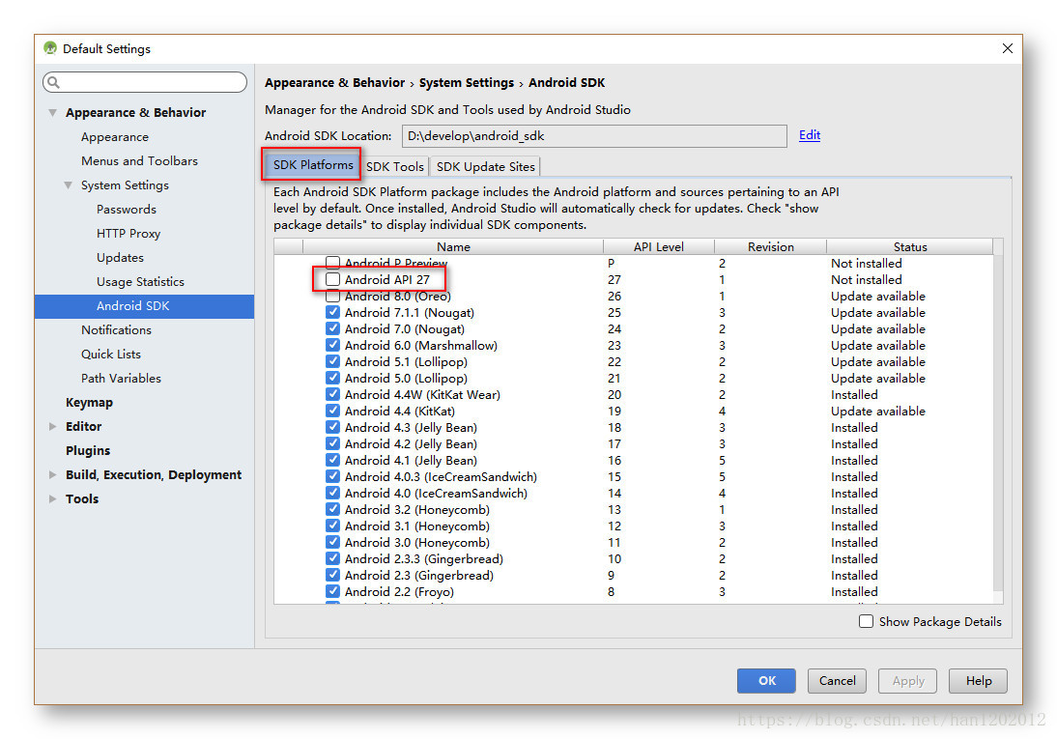Open Passwords settings
The image size is (1057, 739).
tap(126, 209)
